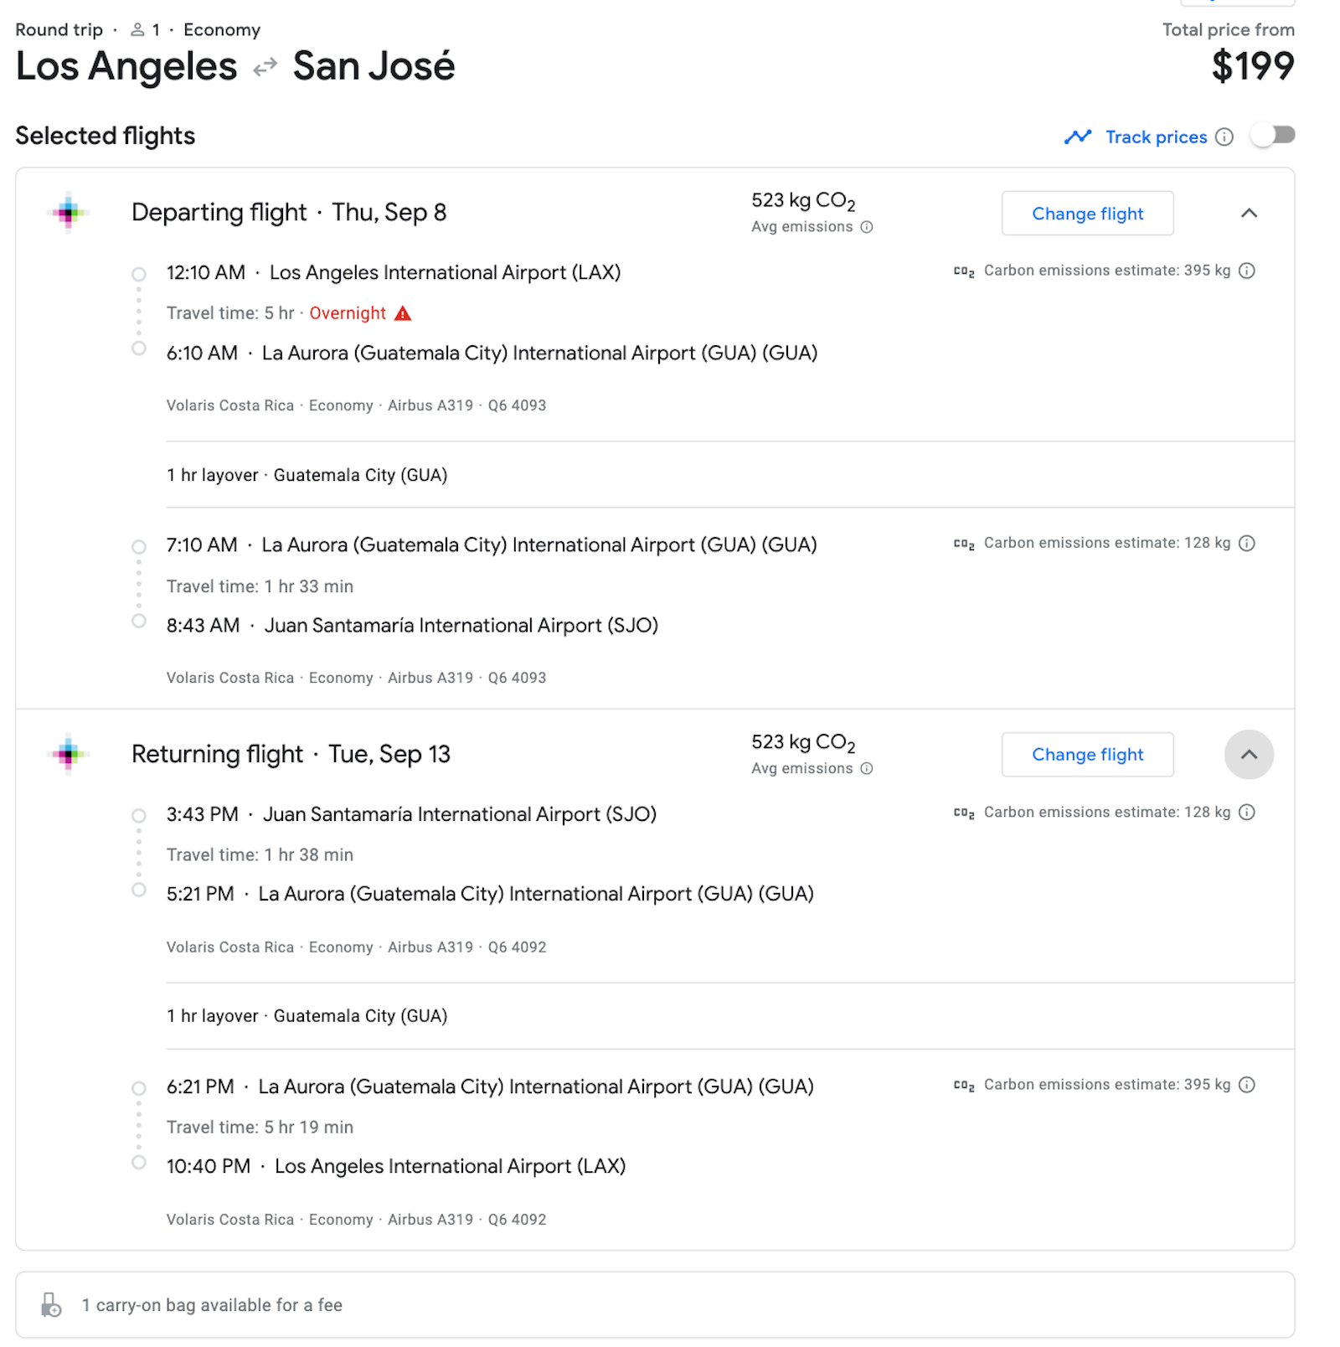Click the Volaris airline logo on departing flight
This screenshot has height=1347, width=1340.
click(67, 213)
